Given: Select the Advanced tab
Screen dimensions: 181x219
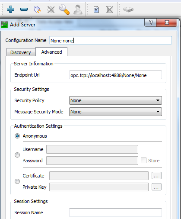Looking at the screenshot, I should point(51,52).
